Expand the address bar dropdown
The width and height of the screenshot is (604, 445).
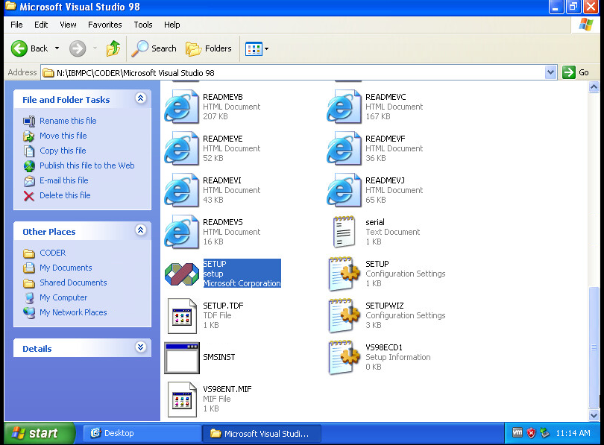[x=551, y=72]
